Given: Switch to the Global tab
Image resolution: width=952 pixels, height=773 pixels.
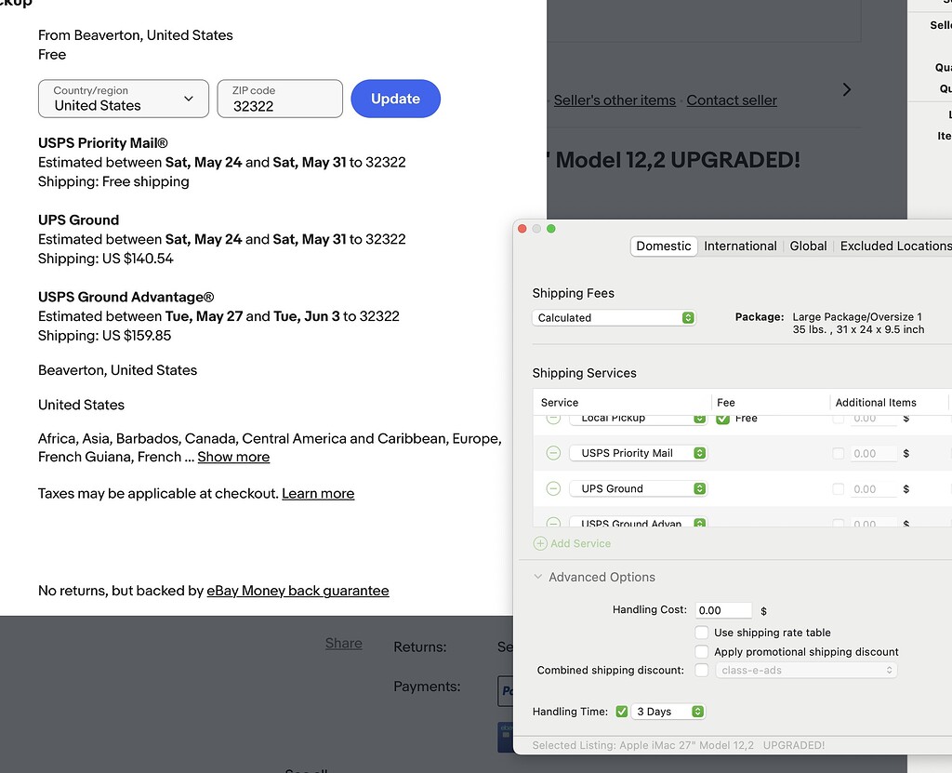Looking at the screenshot, I should 808,247.
